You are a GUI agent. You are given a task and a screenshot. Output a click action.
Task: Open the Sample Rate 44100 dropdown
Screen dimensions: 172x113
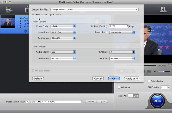pos(63,59)
